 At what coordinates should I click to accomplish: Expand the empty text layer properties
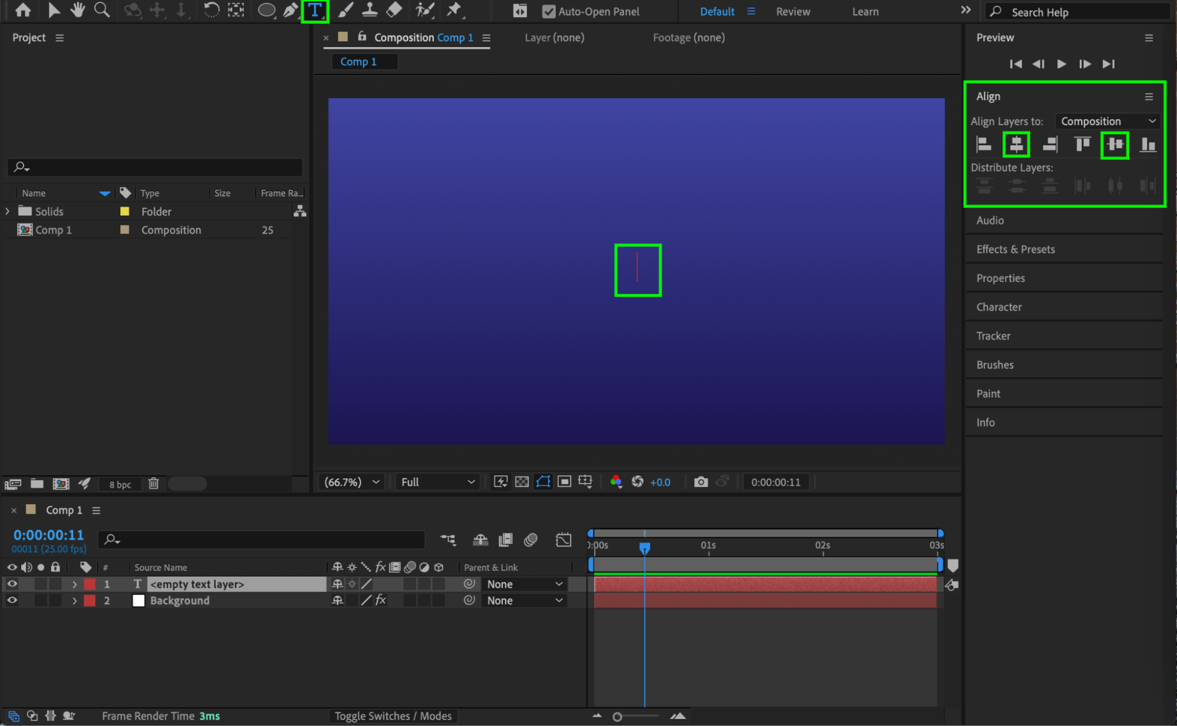tap(74, 584)
